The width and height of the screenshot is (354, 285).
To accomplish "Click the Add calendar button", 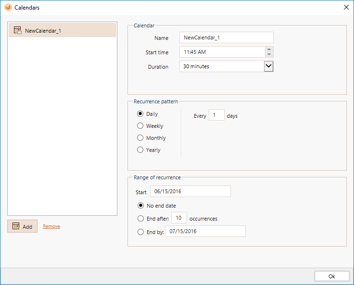I will tap(22, 226).
